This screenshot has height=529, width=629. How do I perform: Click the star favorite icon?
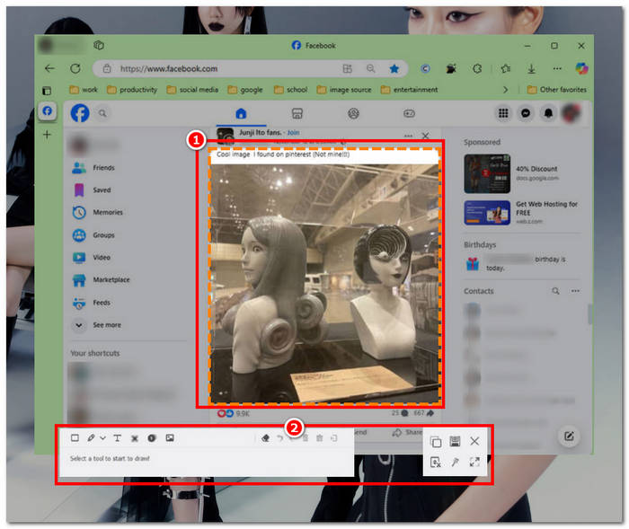click(x=394, y=68)
